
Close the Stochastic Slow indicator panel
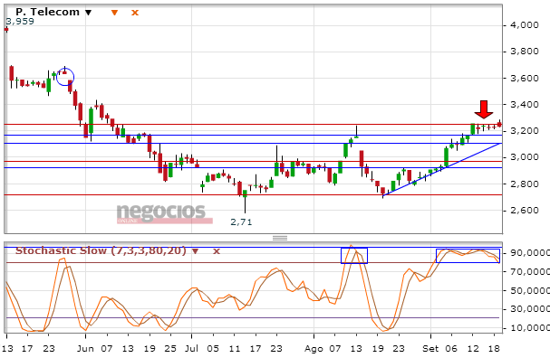pyautogui.click(x=217, y=251)
